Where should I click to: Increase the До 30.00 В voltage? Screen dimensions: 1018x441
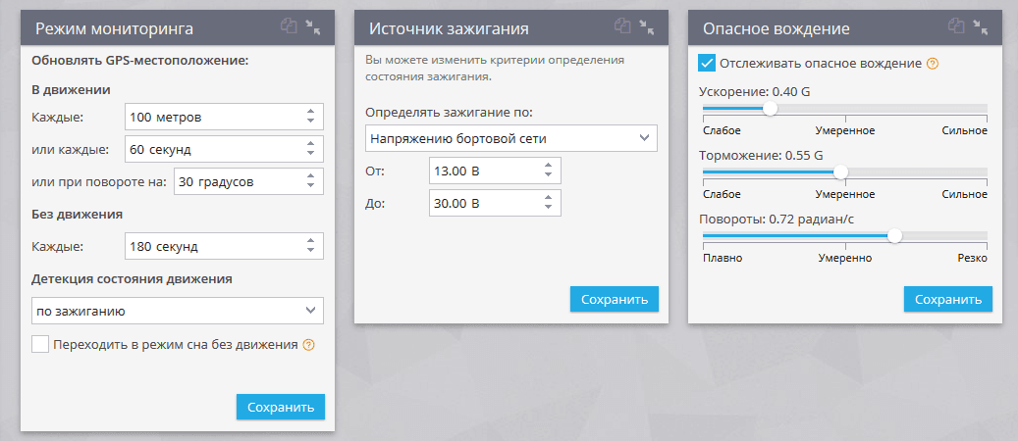point(548,198)
